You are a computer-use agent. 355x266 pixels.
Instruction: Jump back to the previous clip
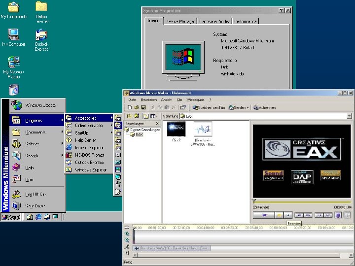click(319, 215)
